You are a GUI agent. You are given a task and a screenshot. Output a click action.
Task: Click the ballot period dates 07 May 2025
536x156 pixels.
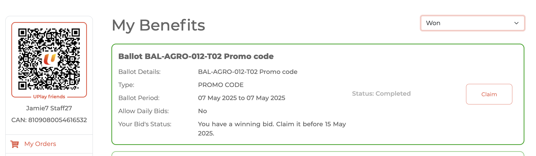point(242,98)
